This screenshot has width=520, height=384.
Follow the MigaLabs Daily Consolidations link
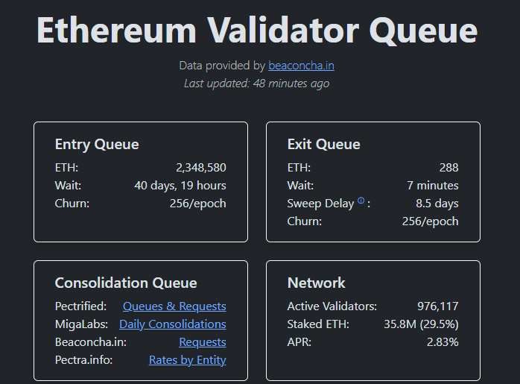point(172,324)
